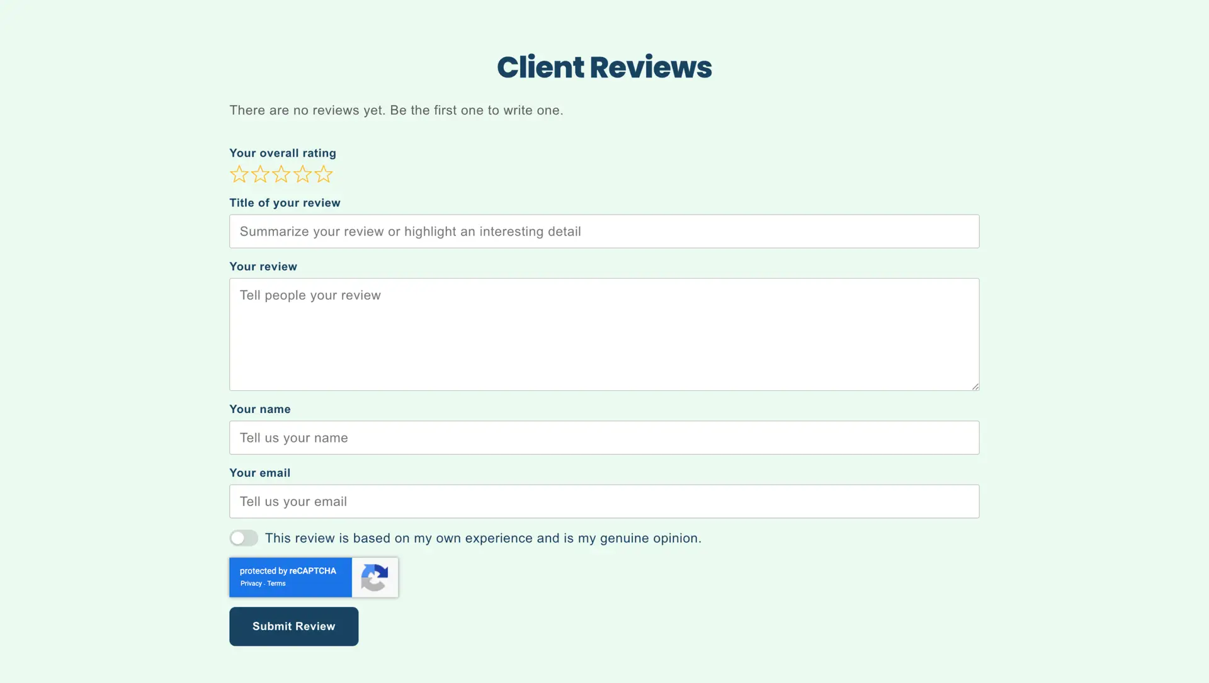Pick the fifth rating star
1209x683 pixels.
tap(323, 174)
